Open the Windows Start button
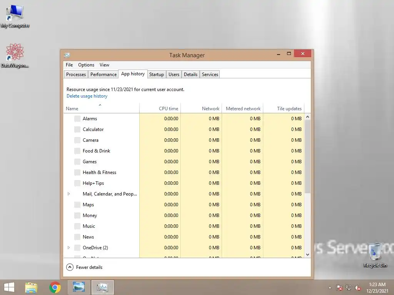 click(x=9, y=287)
